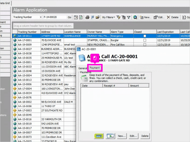Toggle Closed checkbox for AA-17-0001

point(145,40)
